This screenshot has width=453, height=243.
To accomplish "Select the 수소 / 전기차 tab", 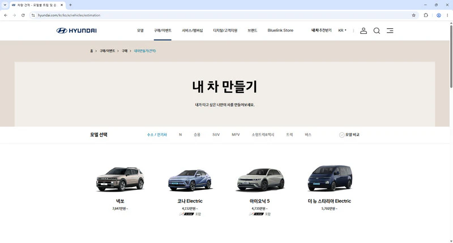I will 157,134.
